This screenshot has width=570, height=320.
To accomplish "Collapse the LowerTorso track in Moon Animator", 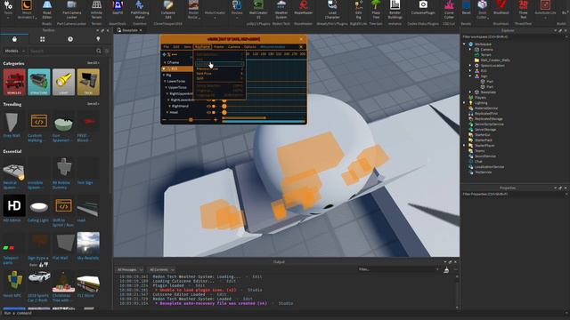I will click(x=165, y=81).
